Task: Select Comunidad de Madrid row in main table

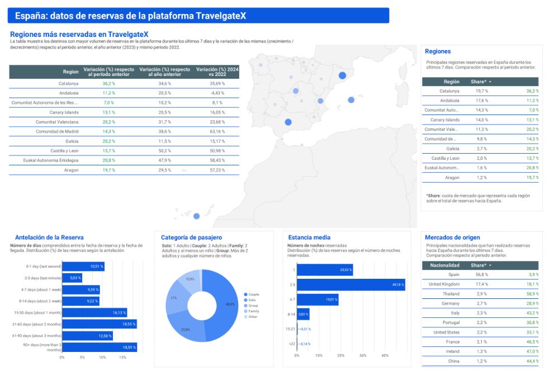Action: click(x=124, y=131)
